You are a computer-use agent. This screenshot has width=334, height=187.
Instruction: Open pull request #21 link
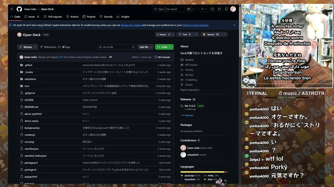[x=61, y=57]
